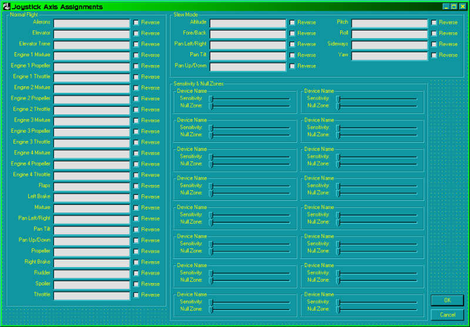The width and height of the screenshot is (470, 327).
Task: Click the Elevator axis field
Action: (x=92, y=34)
